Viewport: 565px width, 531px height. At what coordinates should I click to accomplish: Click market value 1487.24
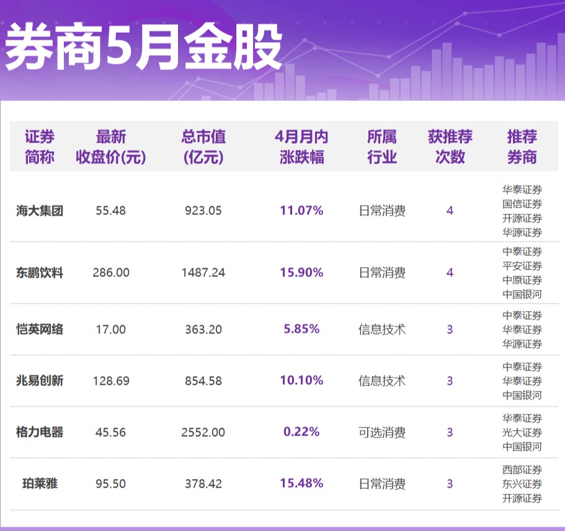coord(203,273)
